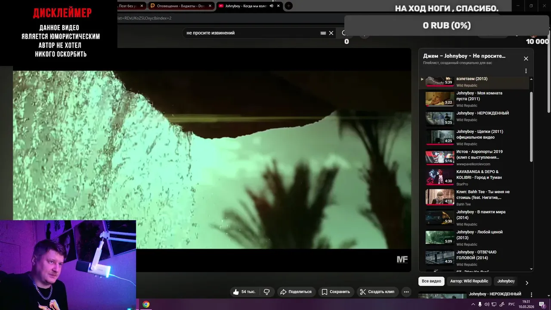Open the playlist panel three-dot options
The image size is (551, 310).
(x=526, y=71)
